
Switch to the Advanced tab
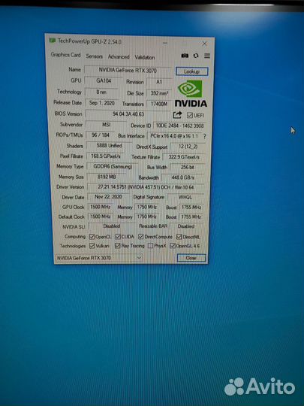(119, 56)
